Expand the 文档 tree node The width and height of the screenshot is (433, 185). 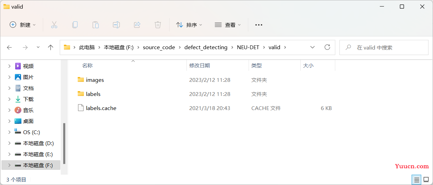(9, 88)
